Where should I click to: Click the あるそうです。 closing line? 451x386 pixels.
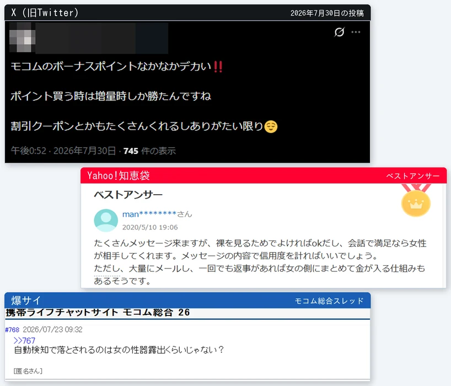123,281
